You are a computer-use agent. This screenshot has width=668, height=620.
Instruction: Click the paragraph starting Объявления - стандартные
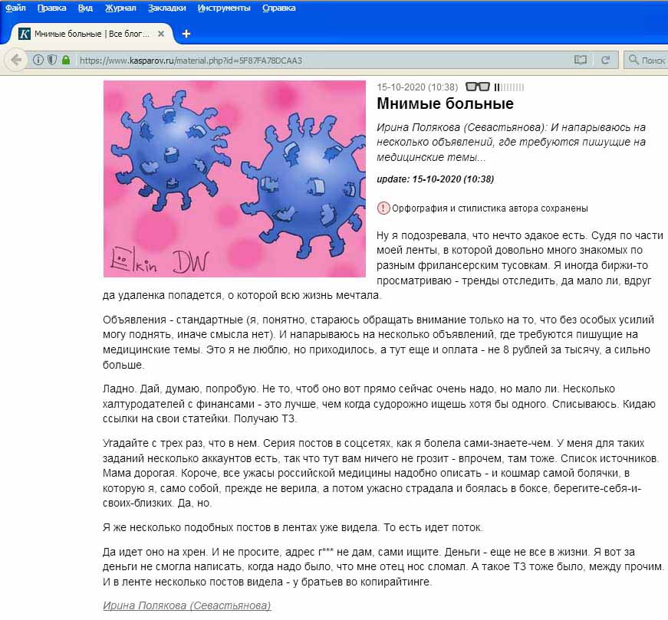pyautogui.click(x=378, y=343)
